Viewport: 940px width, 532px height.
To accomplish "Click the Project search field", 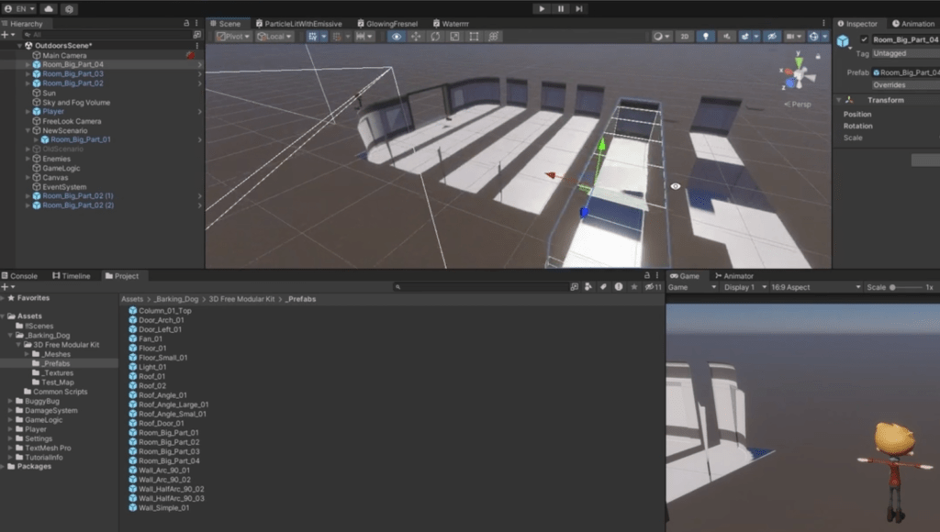I will 479,287.
